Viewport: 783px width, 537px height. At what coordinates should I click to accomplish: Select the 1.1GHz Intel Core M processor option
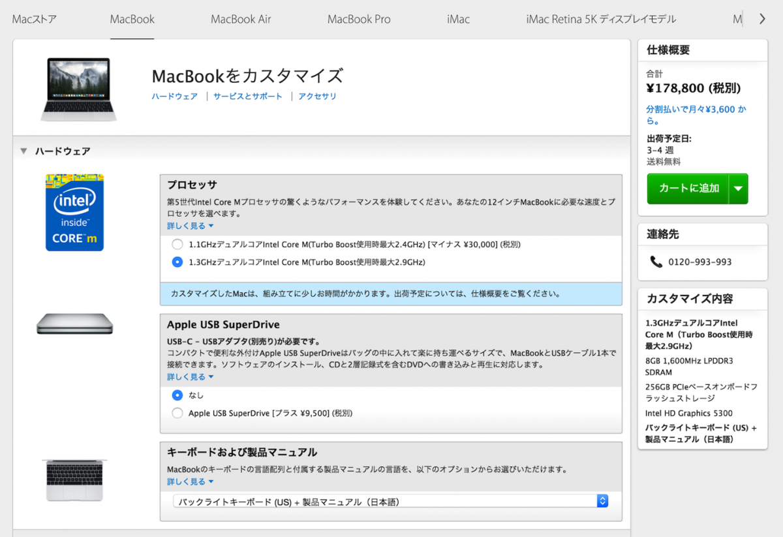click(176, 243)
